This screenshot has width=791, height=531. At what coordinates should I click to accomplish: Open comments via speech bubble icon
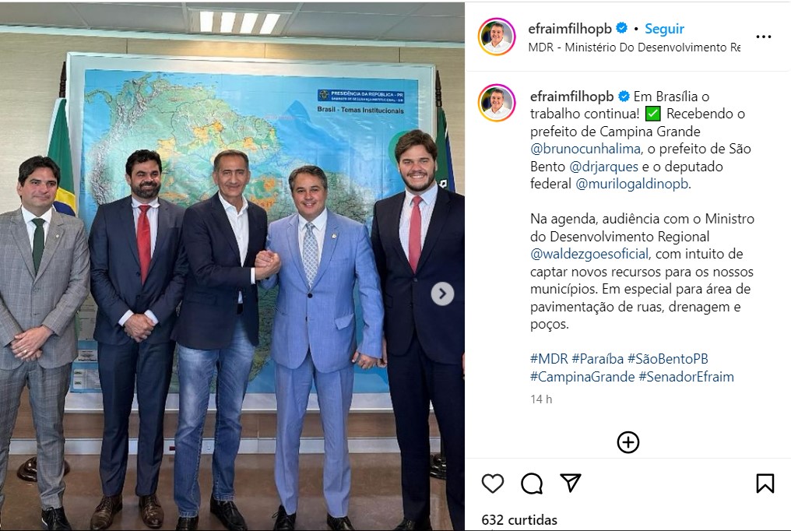point(532,484)
